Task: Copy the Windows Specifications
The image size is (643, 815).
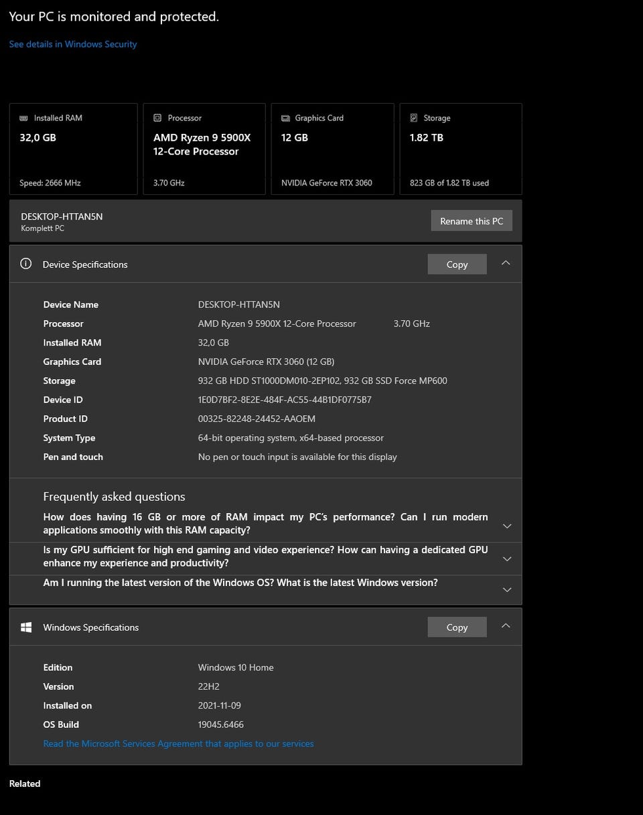Action: [x=457, y=627]
